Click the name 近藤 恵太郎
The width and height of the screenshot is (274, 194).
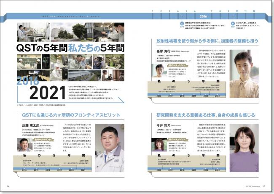click(x=31, y=125)
